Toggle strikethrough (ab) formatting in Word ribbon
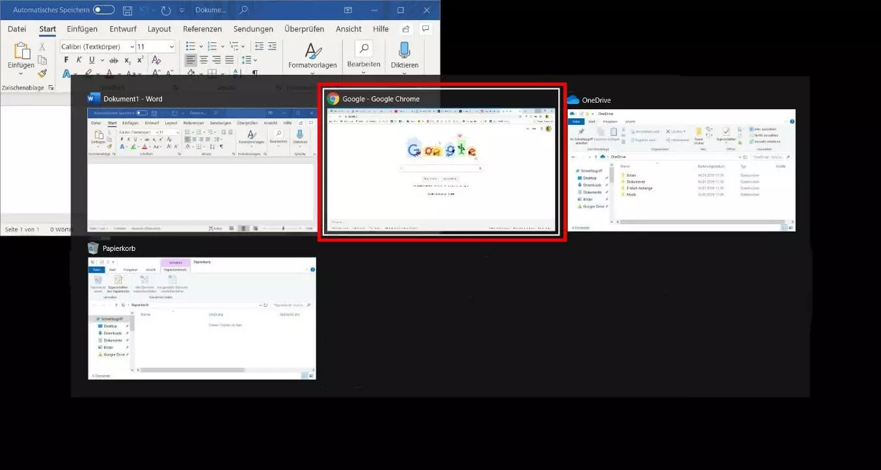The image size is (881, 470). [114, 60]
